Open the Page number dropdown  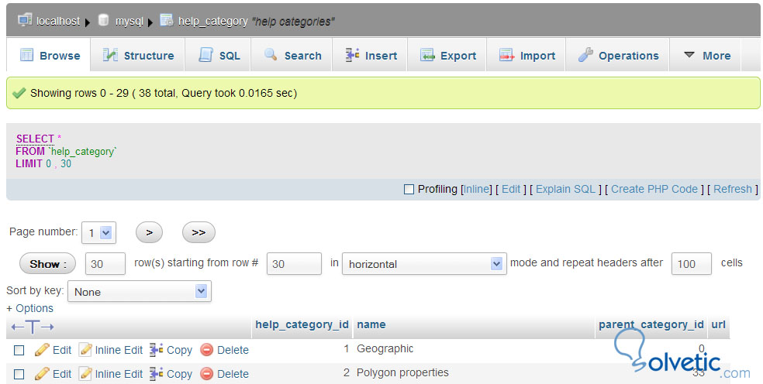98,232
